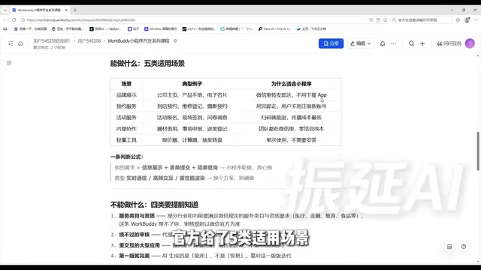The width and height of the screenshot is (481, 270).
Task: Open the Revo AI bookmark
Action: click(274, 28)
